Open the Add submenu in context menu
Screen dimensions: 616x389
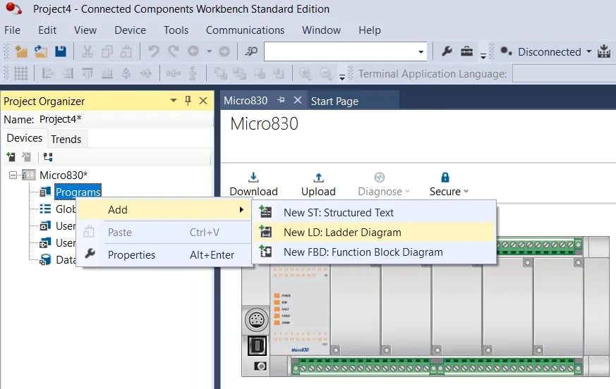point(164,209)
